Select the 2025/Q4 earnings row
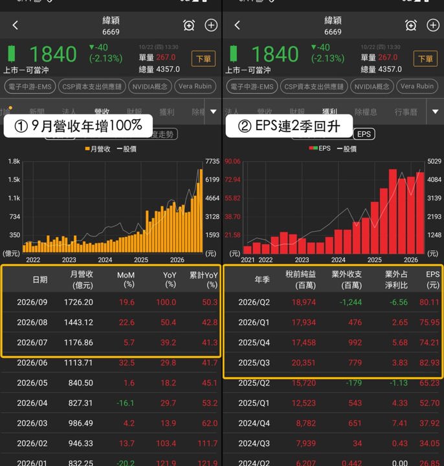The image size is (444, 466). click(333, 342)
